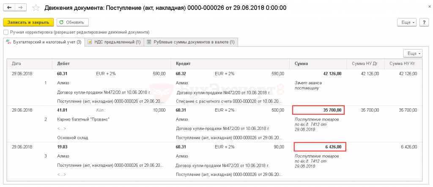Select debit account 19.03
The image size is (433, 187).
tap(62, 147)
